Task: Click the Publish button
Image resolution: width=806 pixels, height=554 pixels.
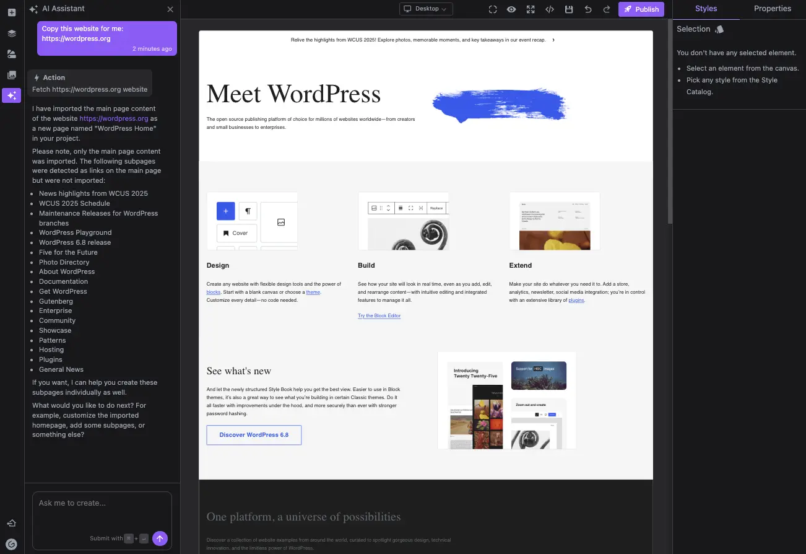Action: point(641,9)
